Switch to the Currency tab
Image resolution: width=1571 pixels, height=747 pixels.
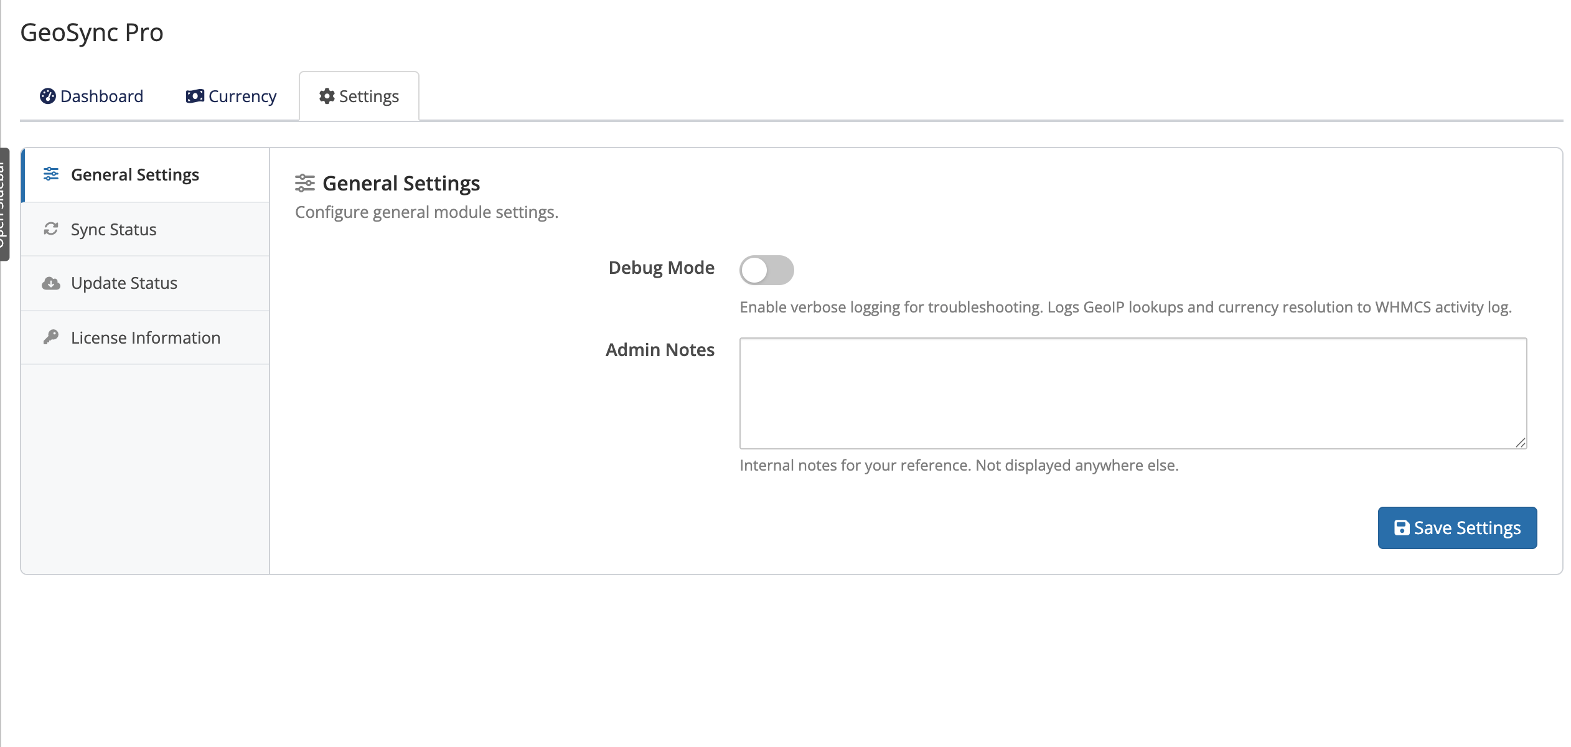point(231,96)
